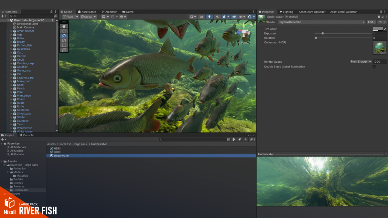Screen dimensions: 388x218
Task: Select the Hand view tool
Action: coord(64,26)
